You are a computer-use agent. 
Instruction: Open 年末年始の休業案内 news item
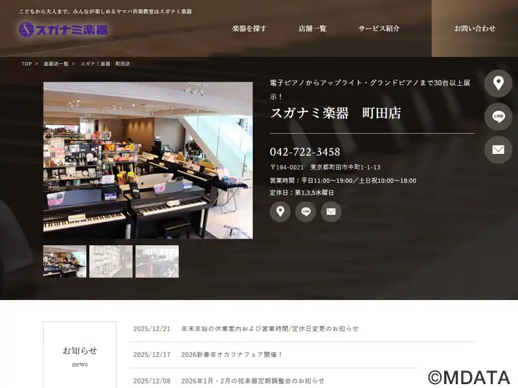[x=269, y=329]
